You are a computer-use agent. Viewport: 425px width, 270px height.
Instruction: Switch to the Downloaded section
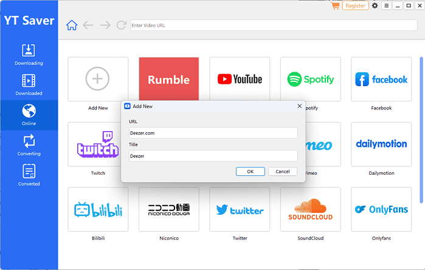pyautogui.click(x=29, y=84)
